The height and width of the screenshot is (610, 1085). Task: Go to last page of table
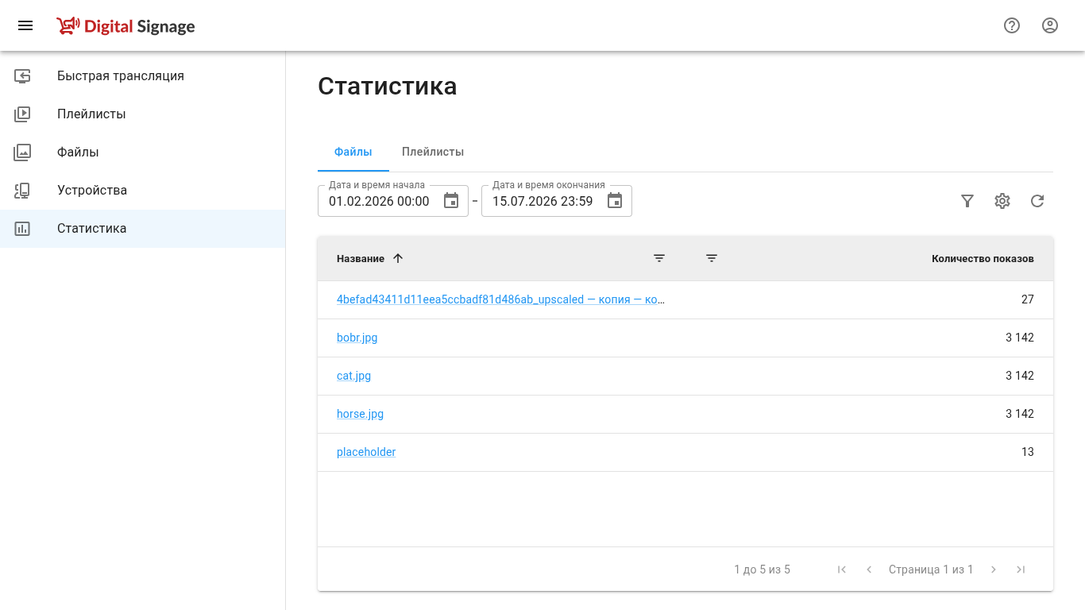point(1021,569)
